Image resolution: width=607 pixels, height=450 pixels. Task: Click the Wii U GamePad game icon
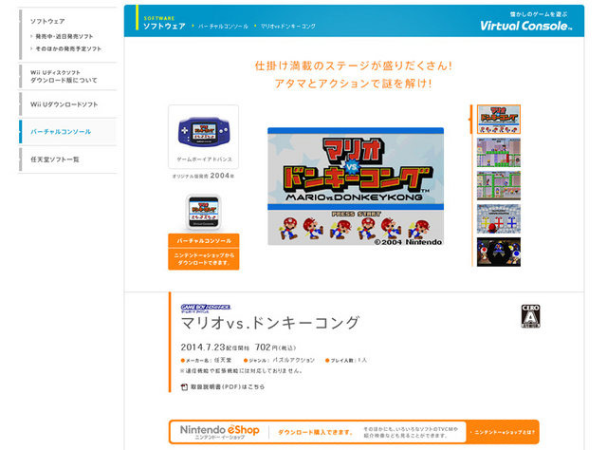(204, 213)
